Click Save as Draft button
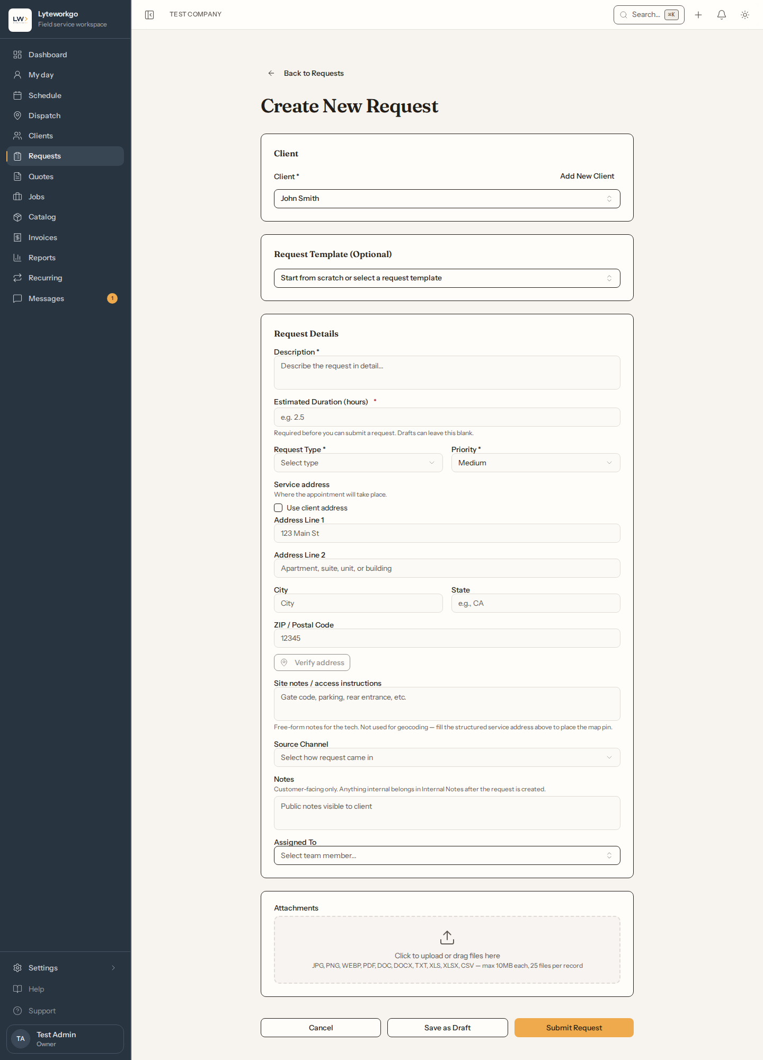 447,1028
